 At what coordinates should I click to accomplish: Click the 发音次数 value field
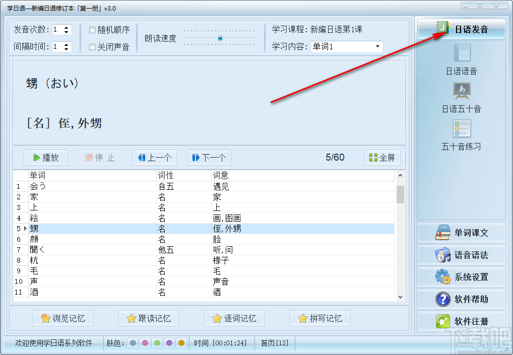point(57,30)
